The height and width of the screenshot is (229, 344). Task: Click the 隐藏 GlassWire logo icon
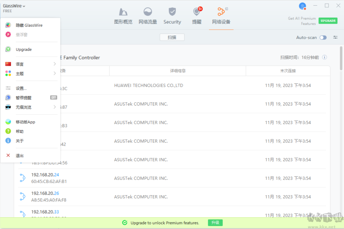coord(8,25)
